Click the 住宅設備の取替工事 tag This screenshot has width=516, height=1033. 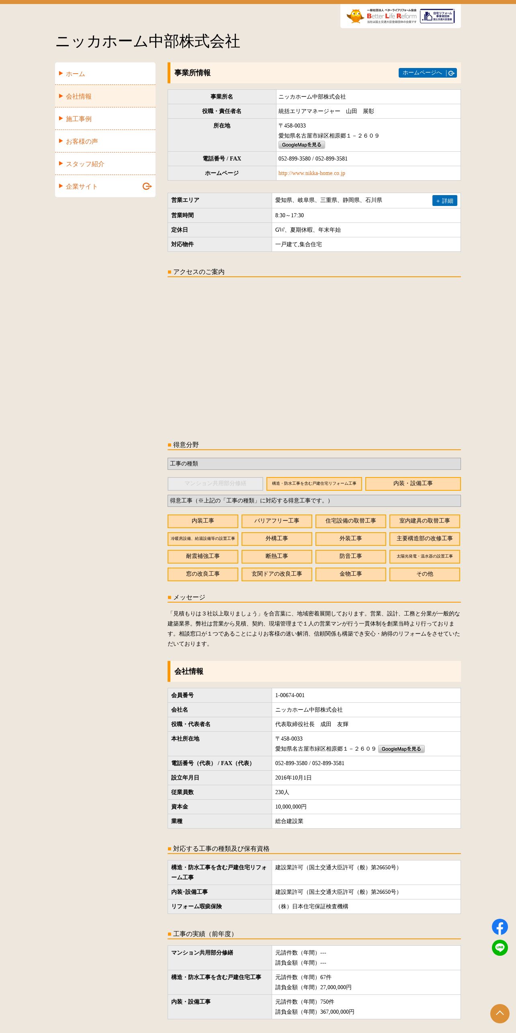point(351,521)
